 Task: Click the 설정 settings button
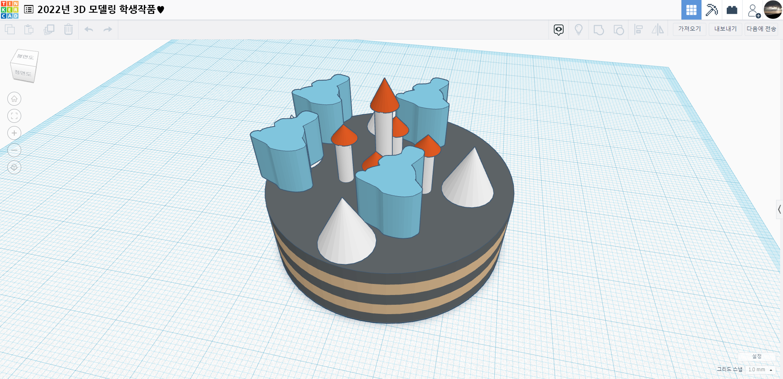(x=757, y=356)
